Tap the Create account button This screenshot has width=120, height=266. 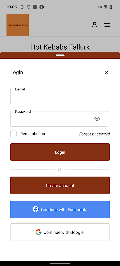60,185
